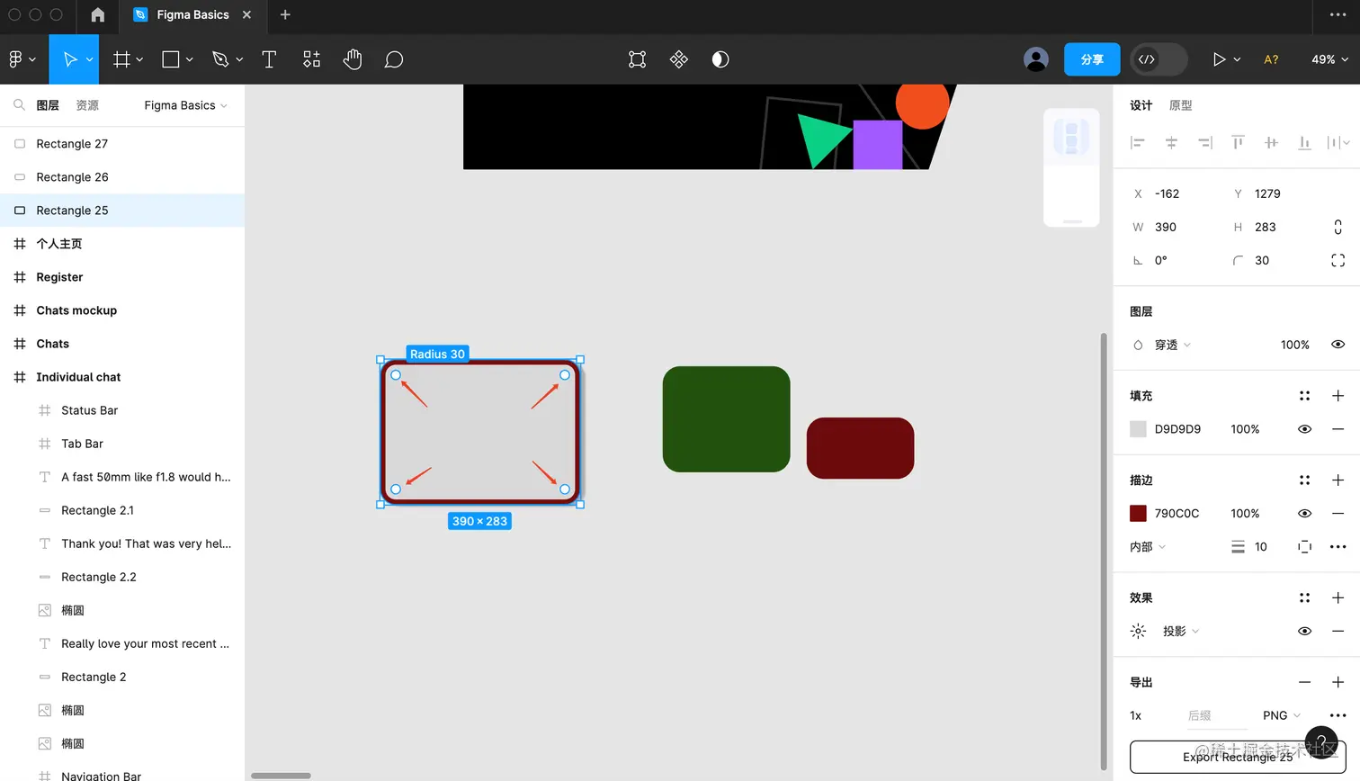Add a new fill with plus

coord(1338,396)
